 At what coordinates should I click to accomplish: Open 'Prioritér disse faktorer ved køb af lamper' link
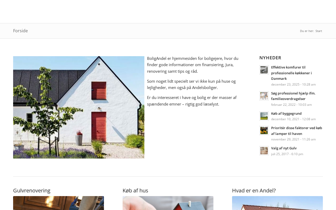click(x=297, y=131)
